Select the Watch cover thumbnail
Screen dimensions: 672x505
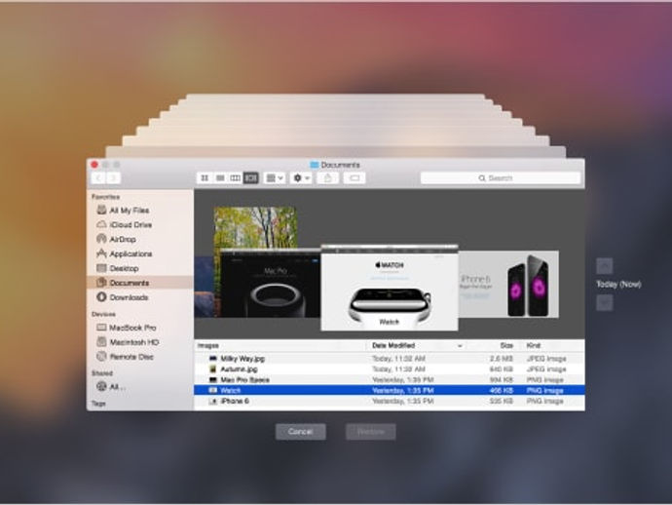(x=390, y=289)
